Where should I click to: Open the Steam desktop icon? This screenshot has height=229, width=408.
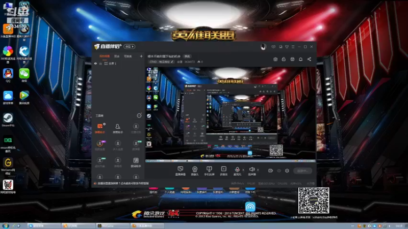(8, 120)
